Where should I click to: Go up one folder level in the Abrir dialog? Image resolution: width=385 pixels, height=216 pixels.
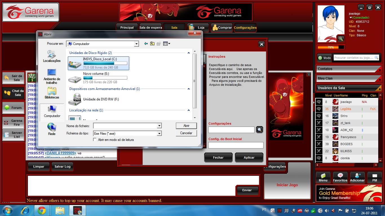click(x=152, y=44)
